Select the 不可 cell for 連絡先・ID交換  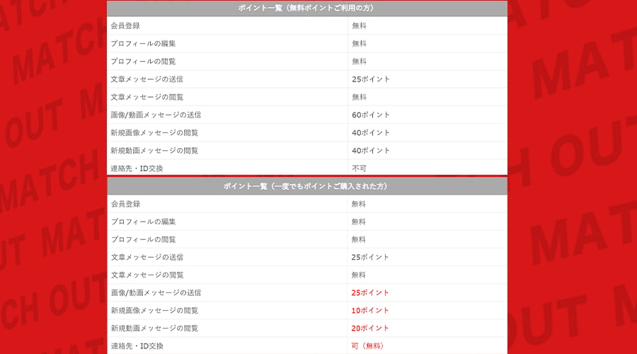pyautogui.click(x=360, y=169)
